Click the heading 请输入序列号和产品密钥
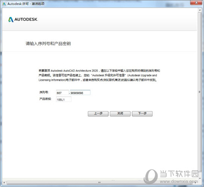Screen dimensions: 204x187 [48, 43]
